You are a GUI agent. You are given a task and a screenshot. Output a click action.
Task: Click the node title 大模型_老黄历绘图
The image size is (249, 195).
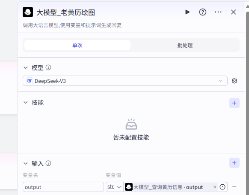[x=65, y=12]
